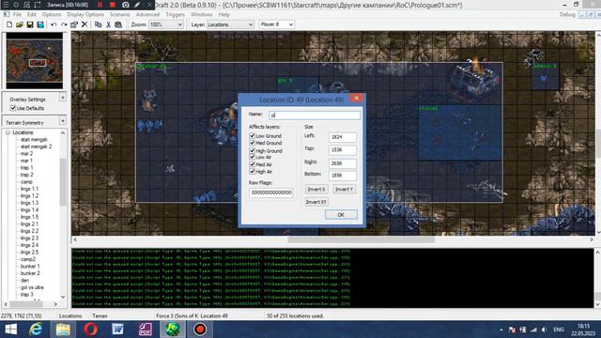This screenshot has width=601, height=338.
Task: Open the Edit menu
Action: (x=31, y=14)
